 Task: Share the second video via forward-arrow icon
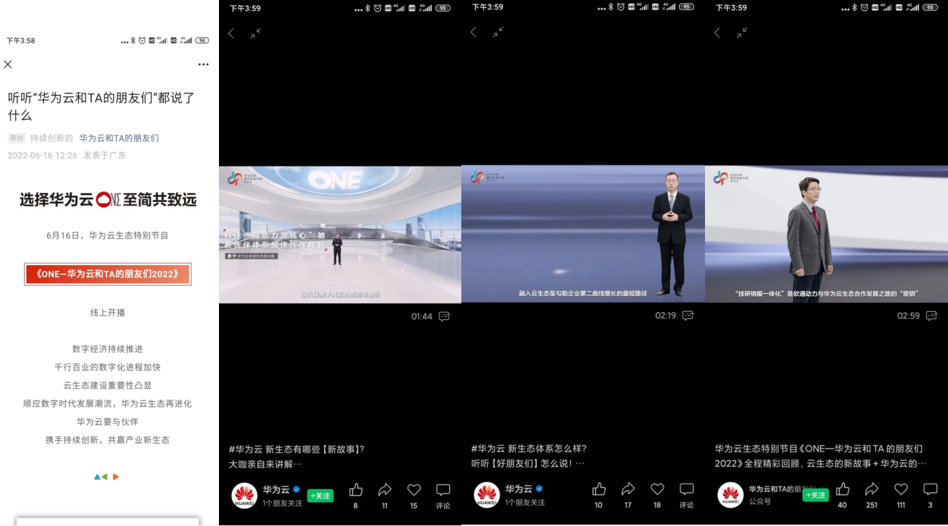(x=627, y=489)
